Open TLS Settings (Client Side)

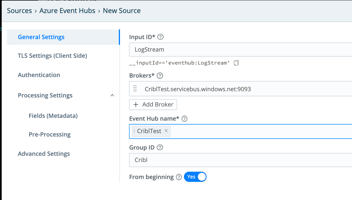pos(52,56)
